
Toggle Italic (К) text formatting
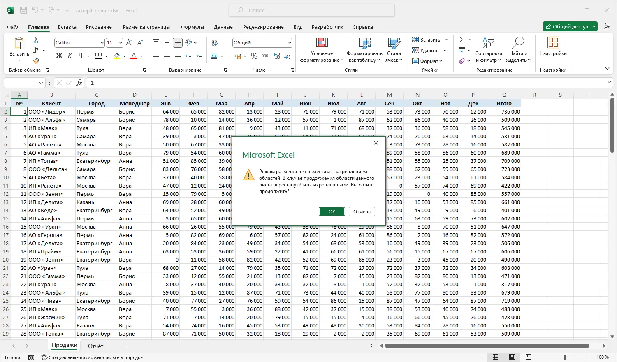click(x=70, y=56)
